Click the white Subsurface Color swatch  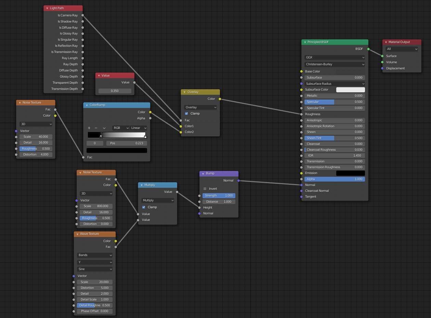click(350, 90)
